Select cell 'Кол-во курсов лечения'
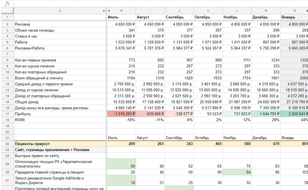Viewport: 308px width, 190px height. [60, 66]
